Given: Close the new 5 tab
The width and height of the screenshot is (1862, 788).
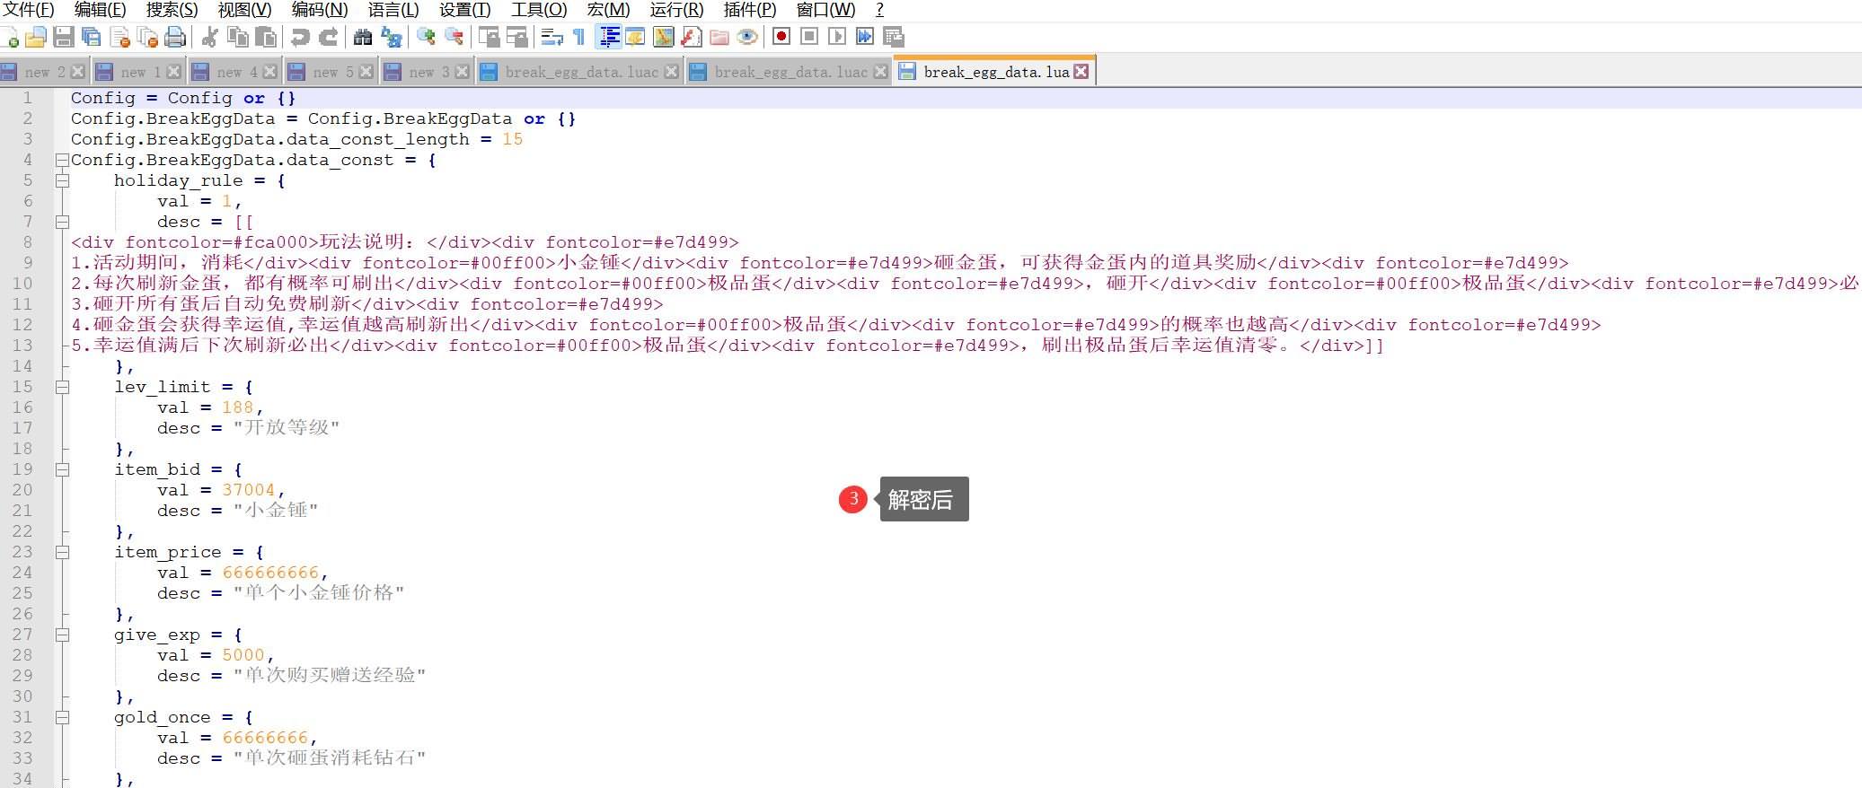Looking at the screenshot, I should [x=366, y=72].
